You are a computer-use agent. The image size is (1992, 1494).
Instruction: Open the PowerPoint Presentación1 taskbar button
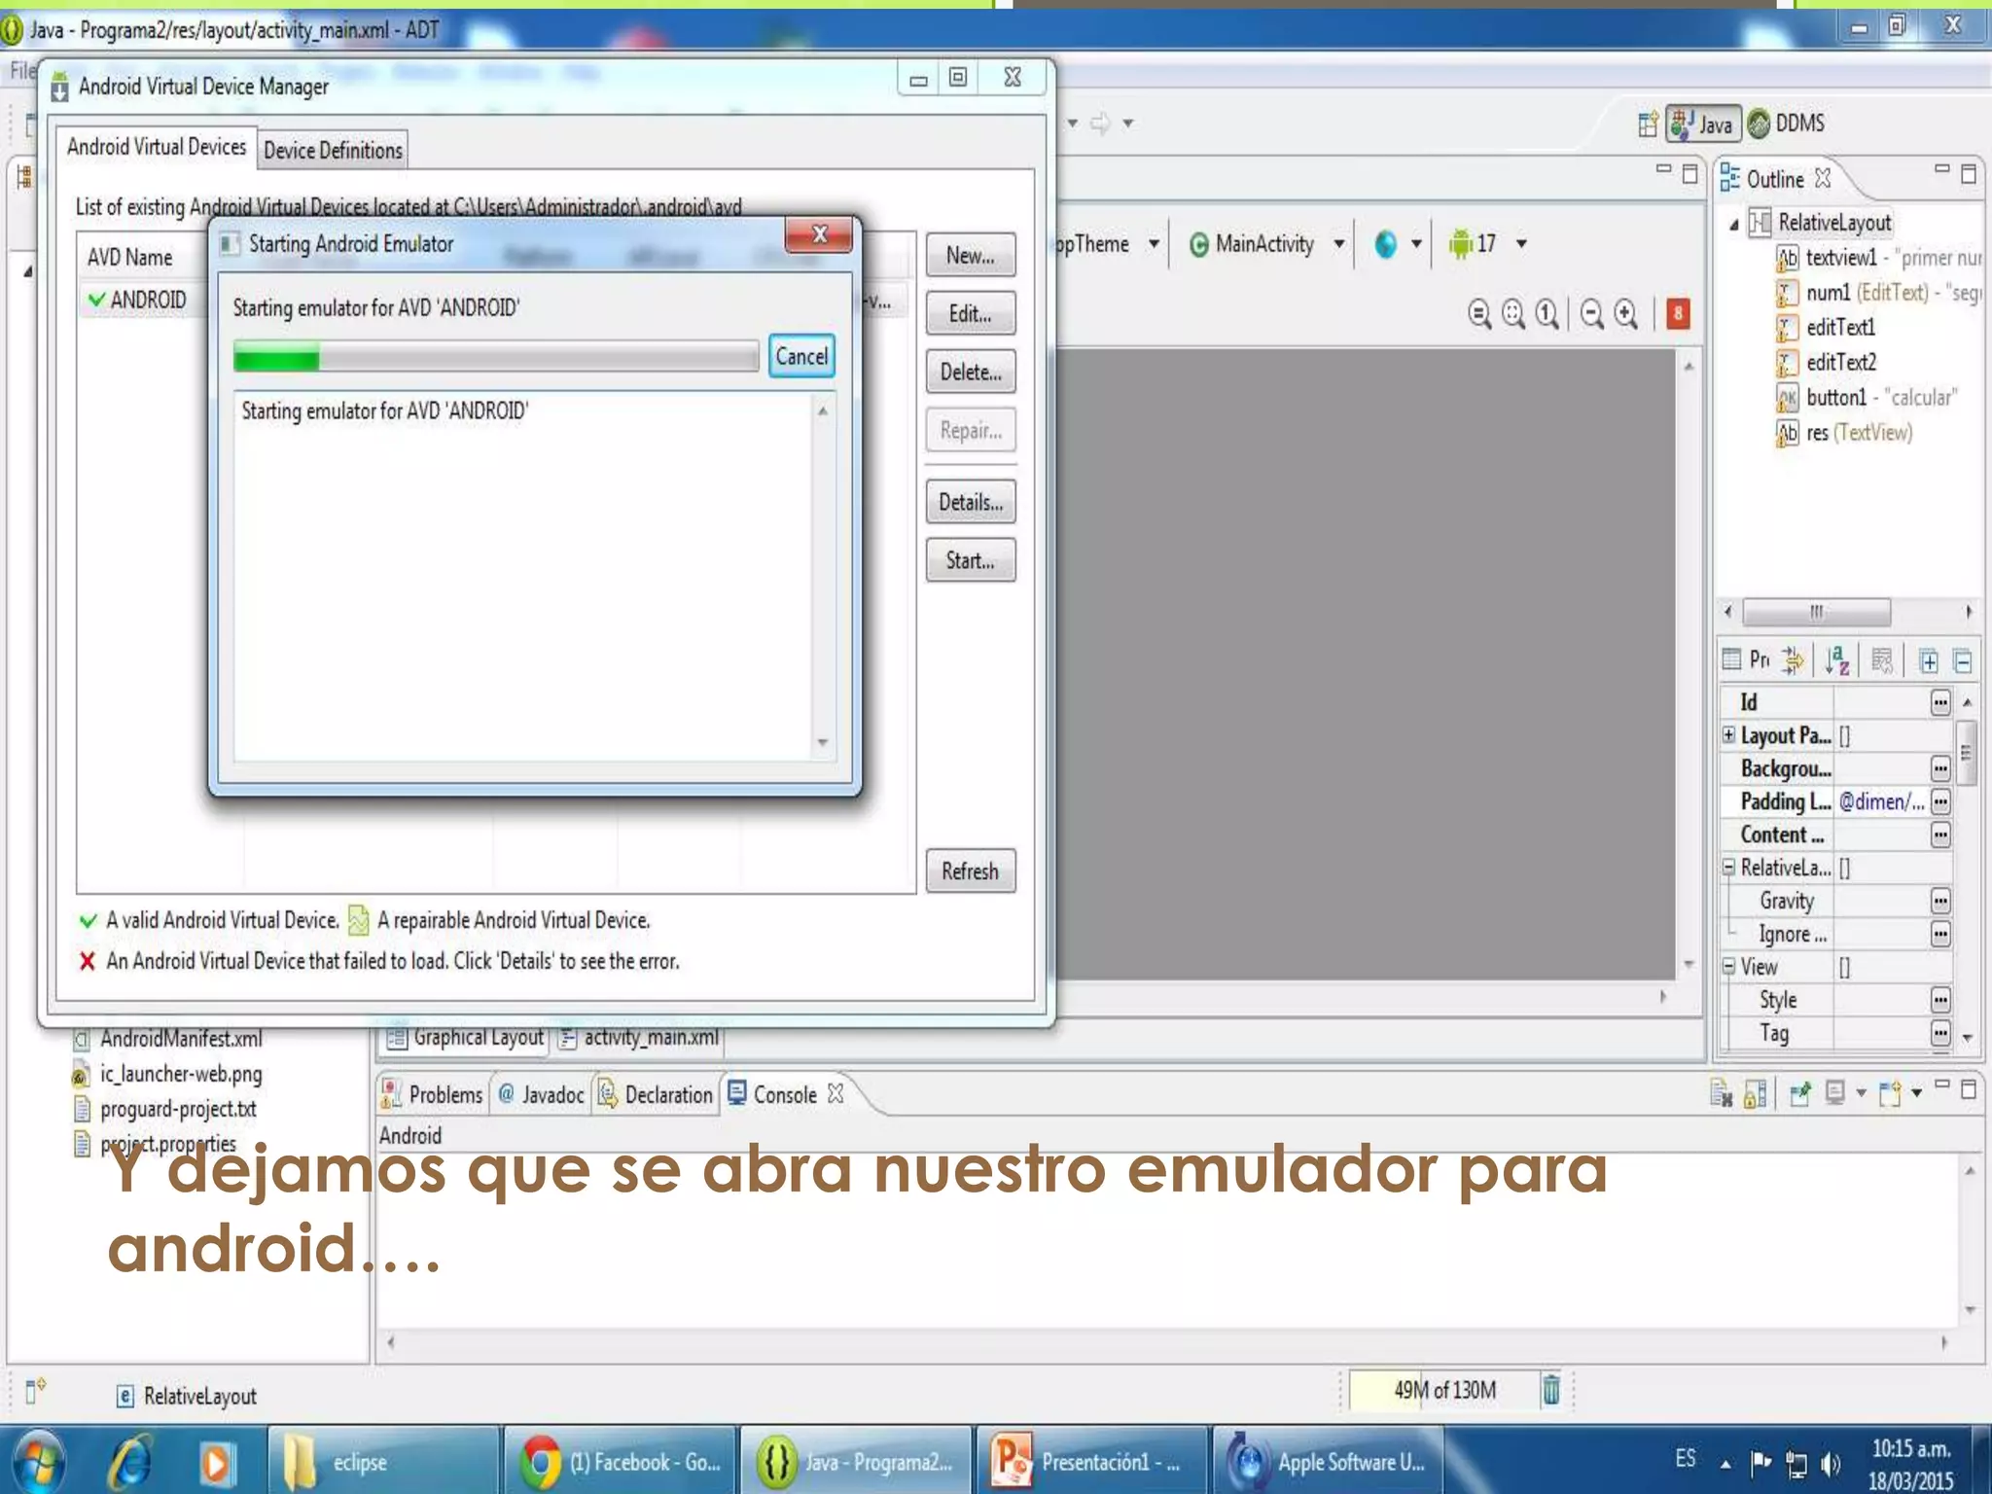pos(1091,1462)
